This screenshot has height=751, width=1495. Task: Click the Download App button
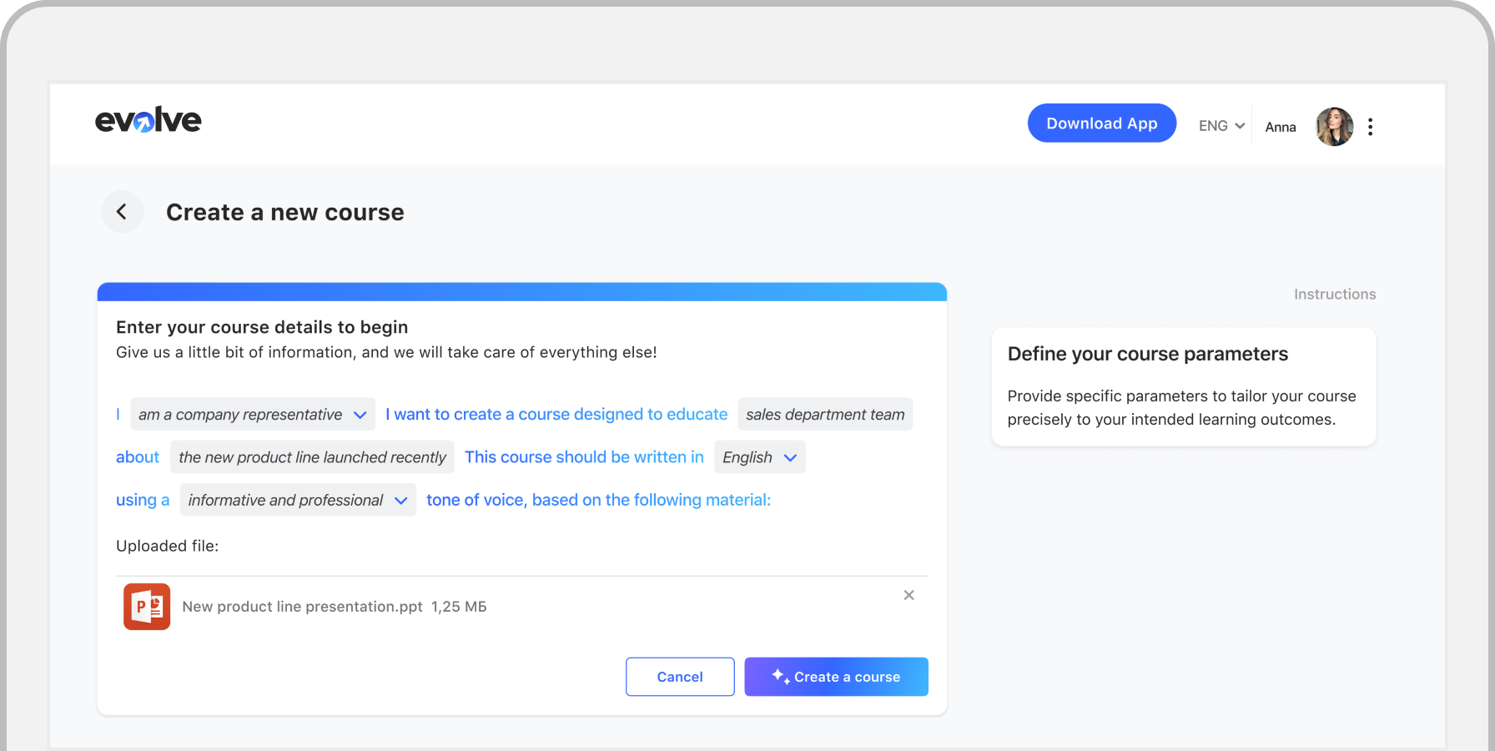click(x=1101, y=123)
